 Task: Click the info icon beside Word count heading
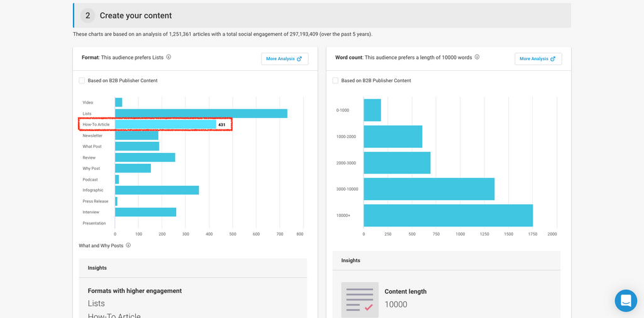[x=477, y=57]
